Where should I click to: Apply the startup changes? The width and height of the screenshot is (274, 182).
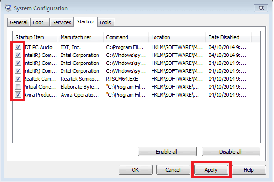coord(211,170)
